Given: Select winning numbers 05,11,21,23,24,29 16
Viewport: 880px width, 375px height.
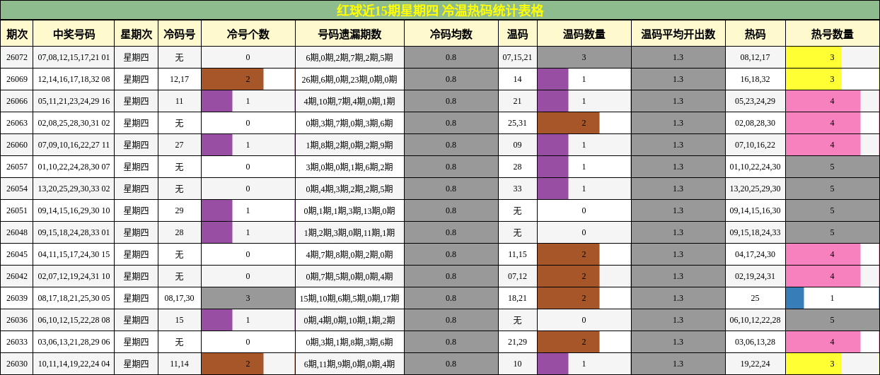Looking at the screenshot, I should tap(74, 101).
